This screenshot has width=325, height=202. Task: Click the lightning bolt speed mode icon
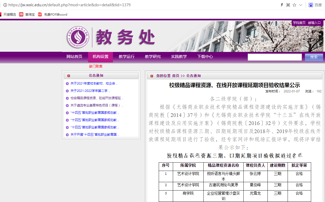[x=282, y=5]
